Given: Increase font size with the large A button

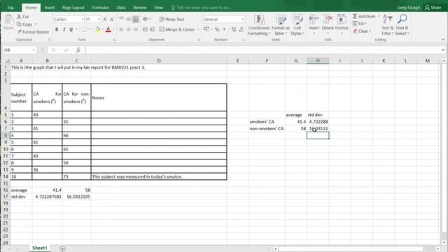Looking at the screenshot, I should (x=105, y=19).
